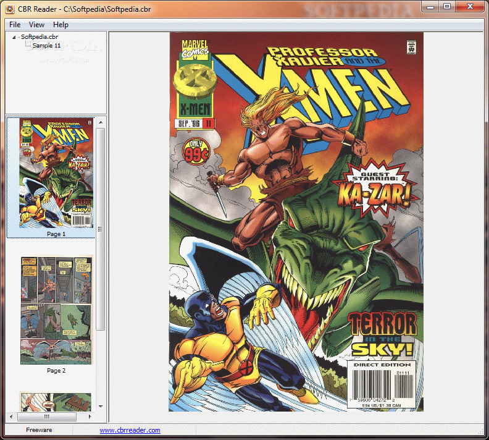Collapse the Softpedia.cbr tree node
489x440 pixels.
[14, 37]
